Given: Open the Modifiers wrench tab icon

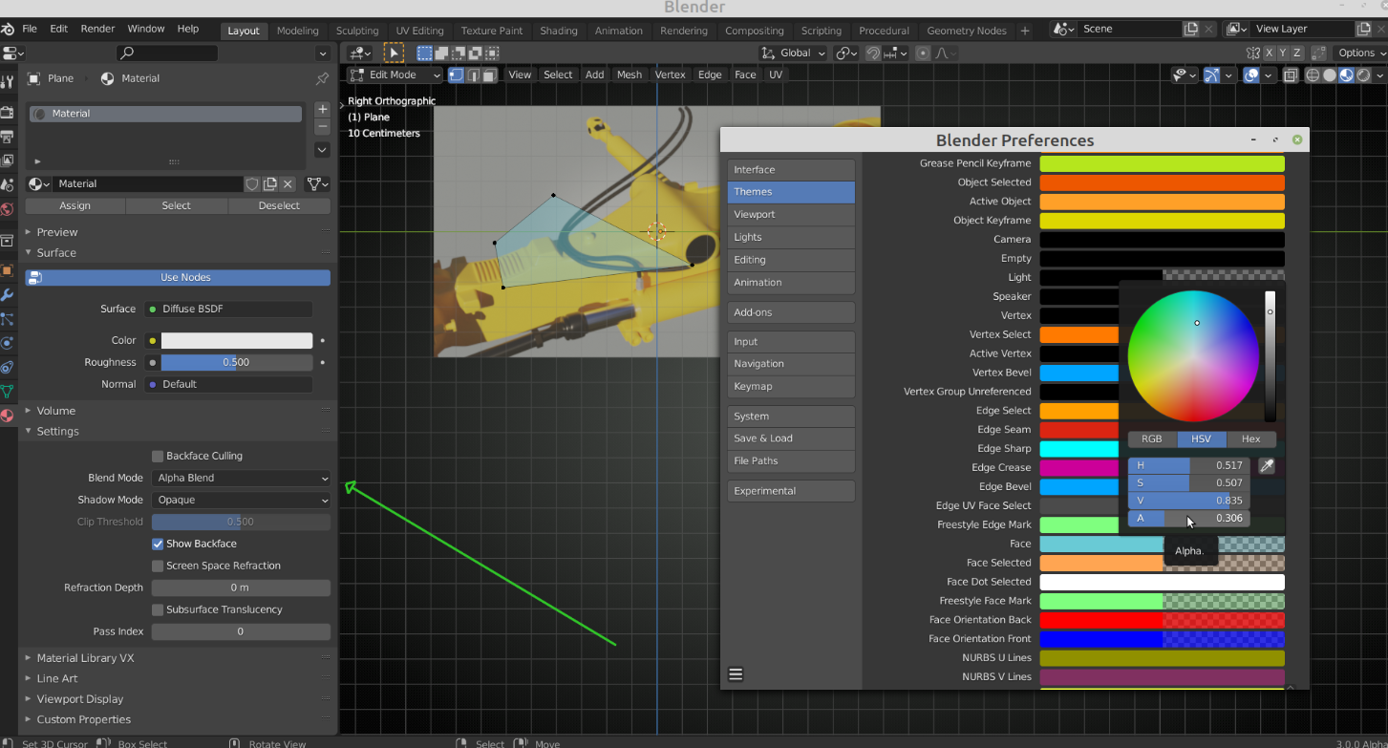Looking at the screenshot, I should (8, 295).
